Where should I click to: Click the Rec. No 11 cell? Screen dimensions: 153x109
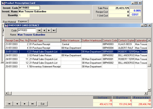click(x=24, y=59)
